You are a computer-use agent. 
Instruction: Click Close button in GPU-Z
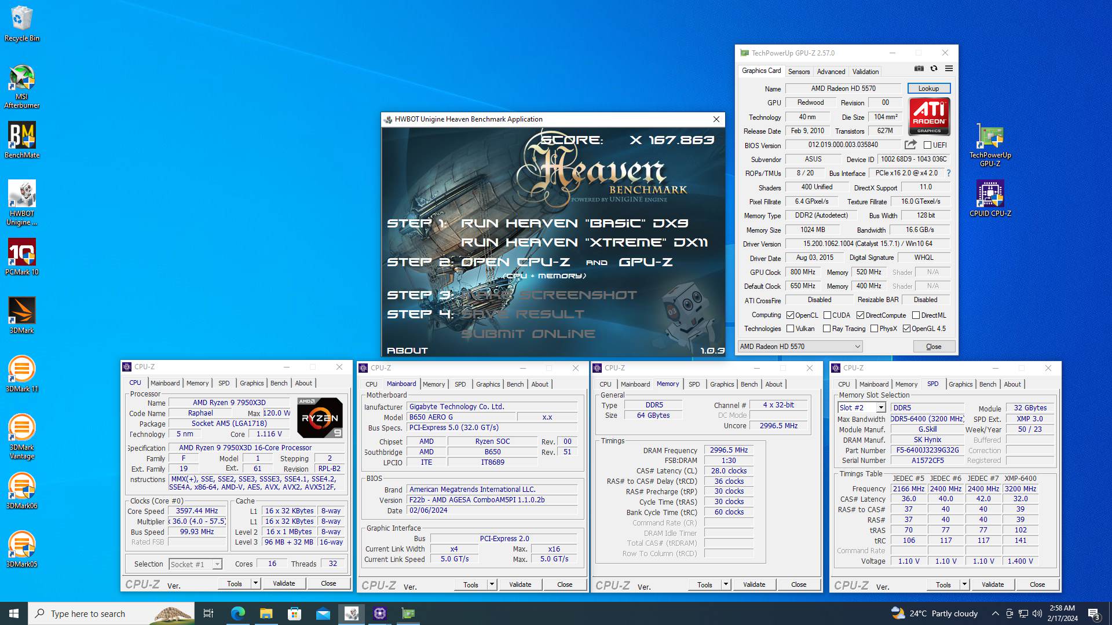(934, 347)
